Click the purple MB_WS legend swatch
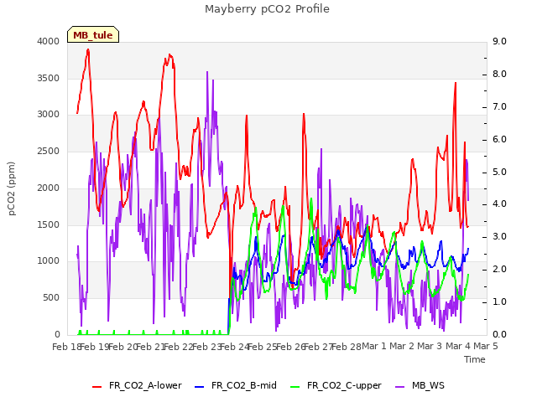Screen dimensions: 537x402 tap(399, 387)
